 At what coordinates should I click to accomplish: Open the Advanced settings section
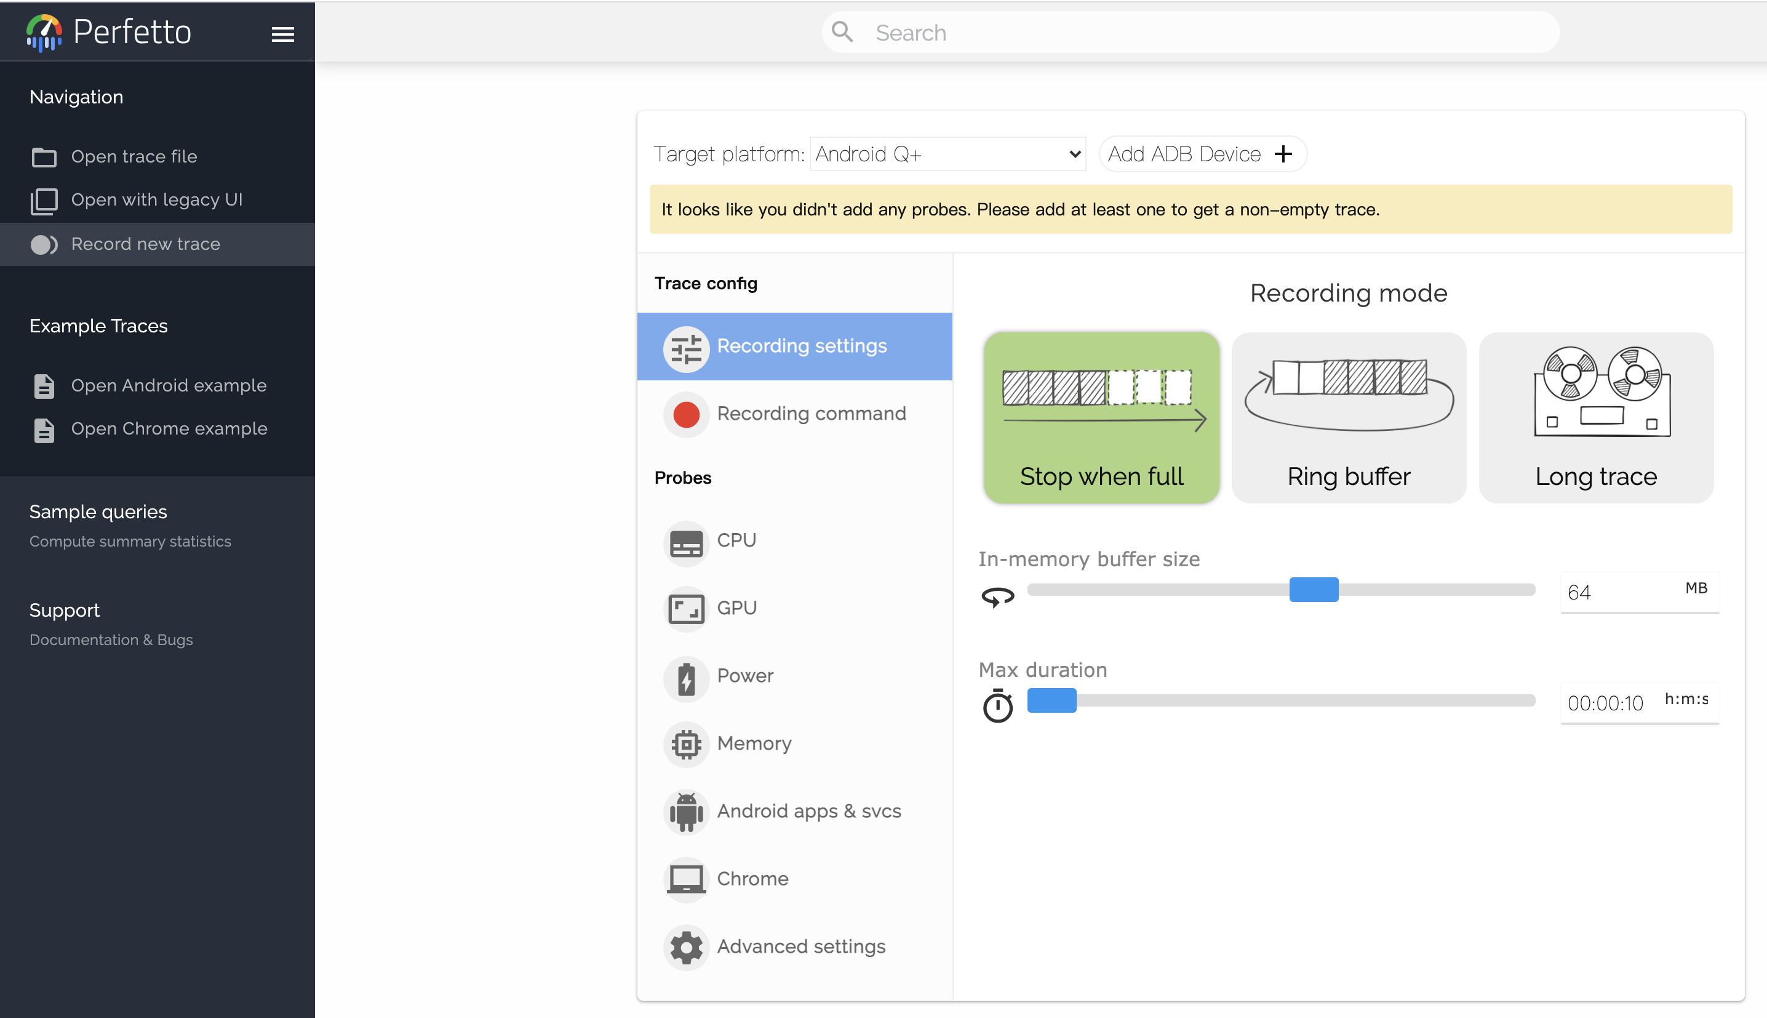794,947
